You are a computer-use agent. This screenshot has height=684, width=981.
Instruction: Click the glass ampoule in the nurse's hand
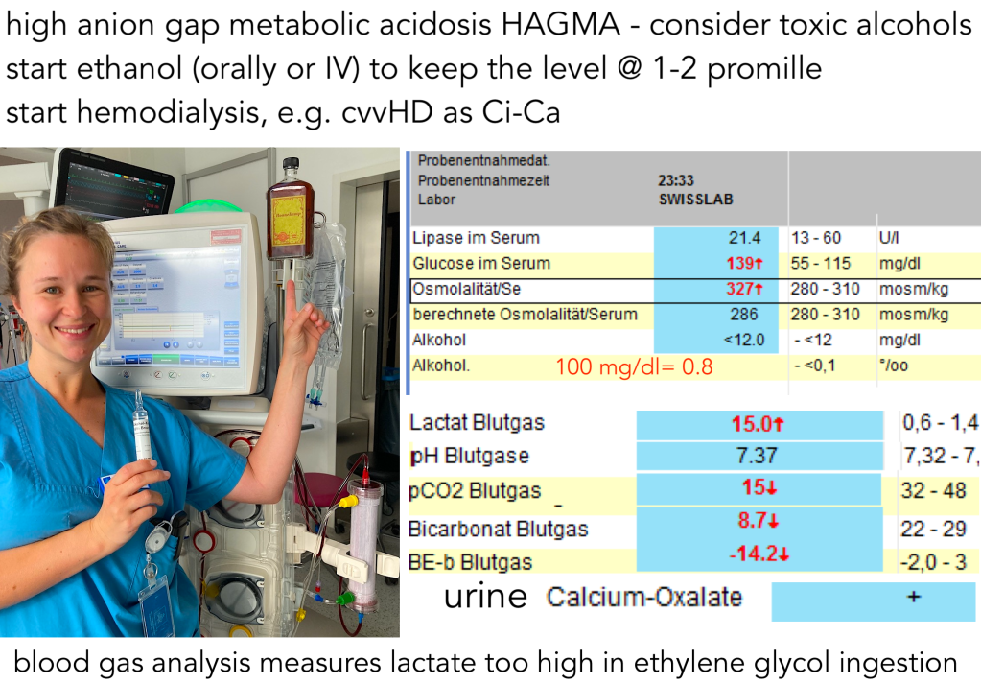click(x=142, y=426)
